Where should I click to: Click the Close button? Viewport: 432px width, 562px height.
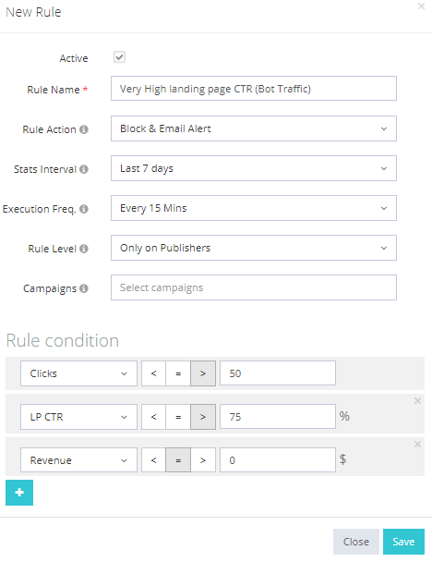click(x=356, y=542)
